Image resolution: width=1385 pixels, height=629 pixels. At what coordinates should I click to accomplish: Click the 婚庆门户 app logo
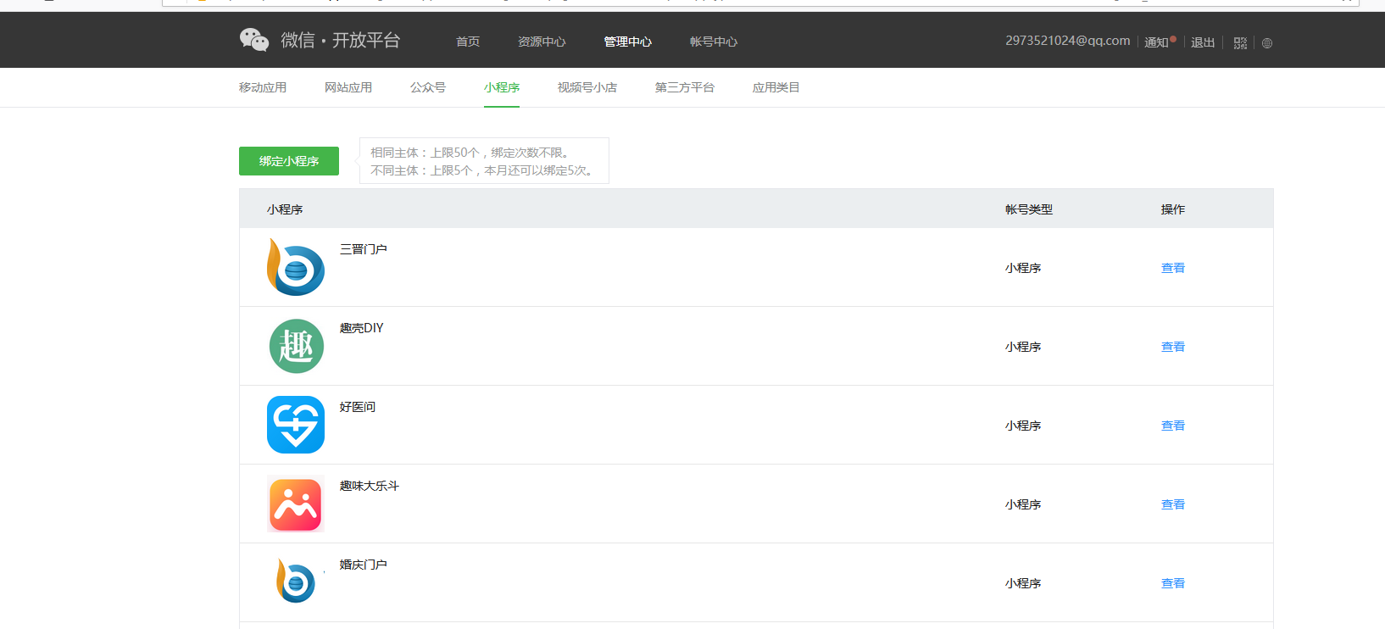tap(296, 582)
